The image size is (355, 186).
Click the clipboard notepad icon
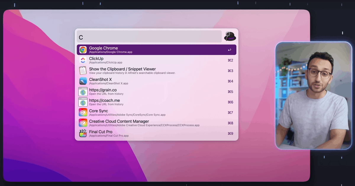pyautogui.click(x=83, y=71)
